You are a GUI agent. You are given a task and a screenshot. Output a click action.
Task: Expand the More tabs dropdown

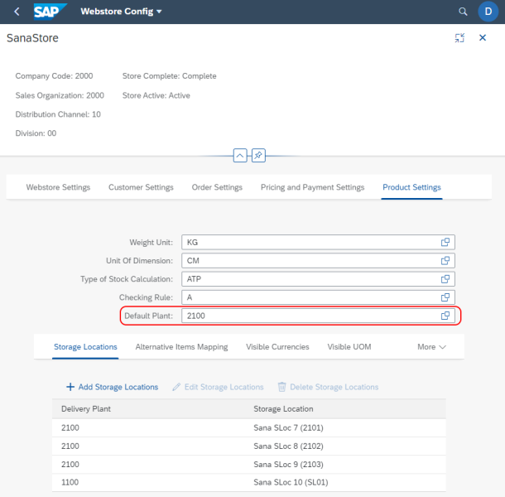click(x=431, y=347)
